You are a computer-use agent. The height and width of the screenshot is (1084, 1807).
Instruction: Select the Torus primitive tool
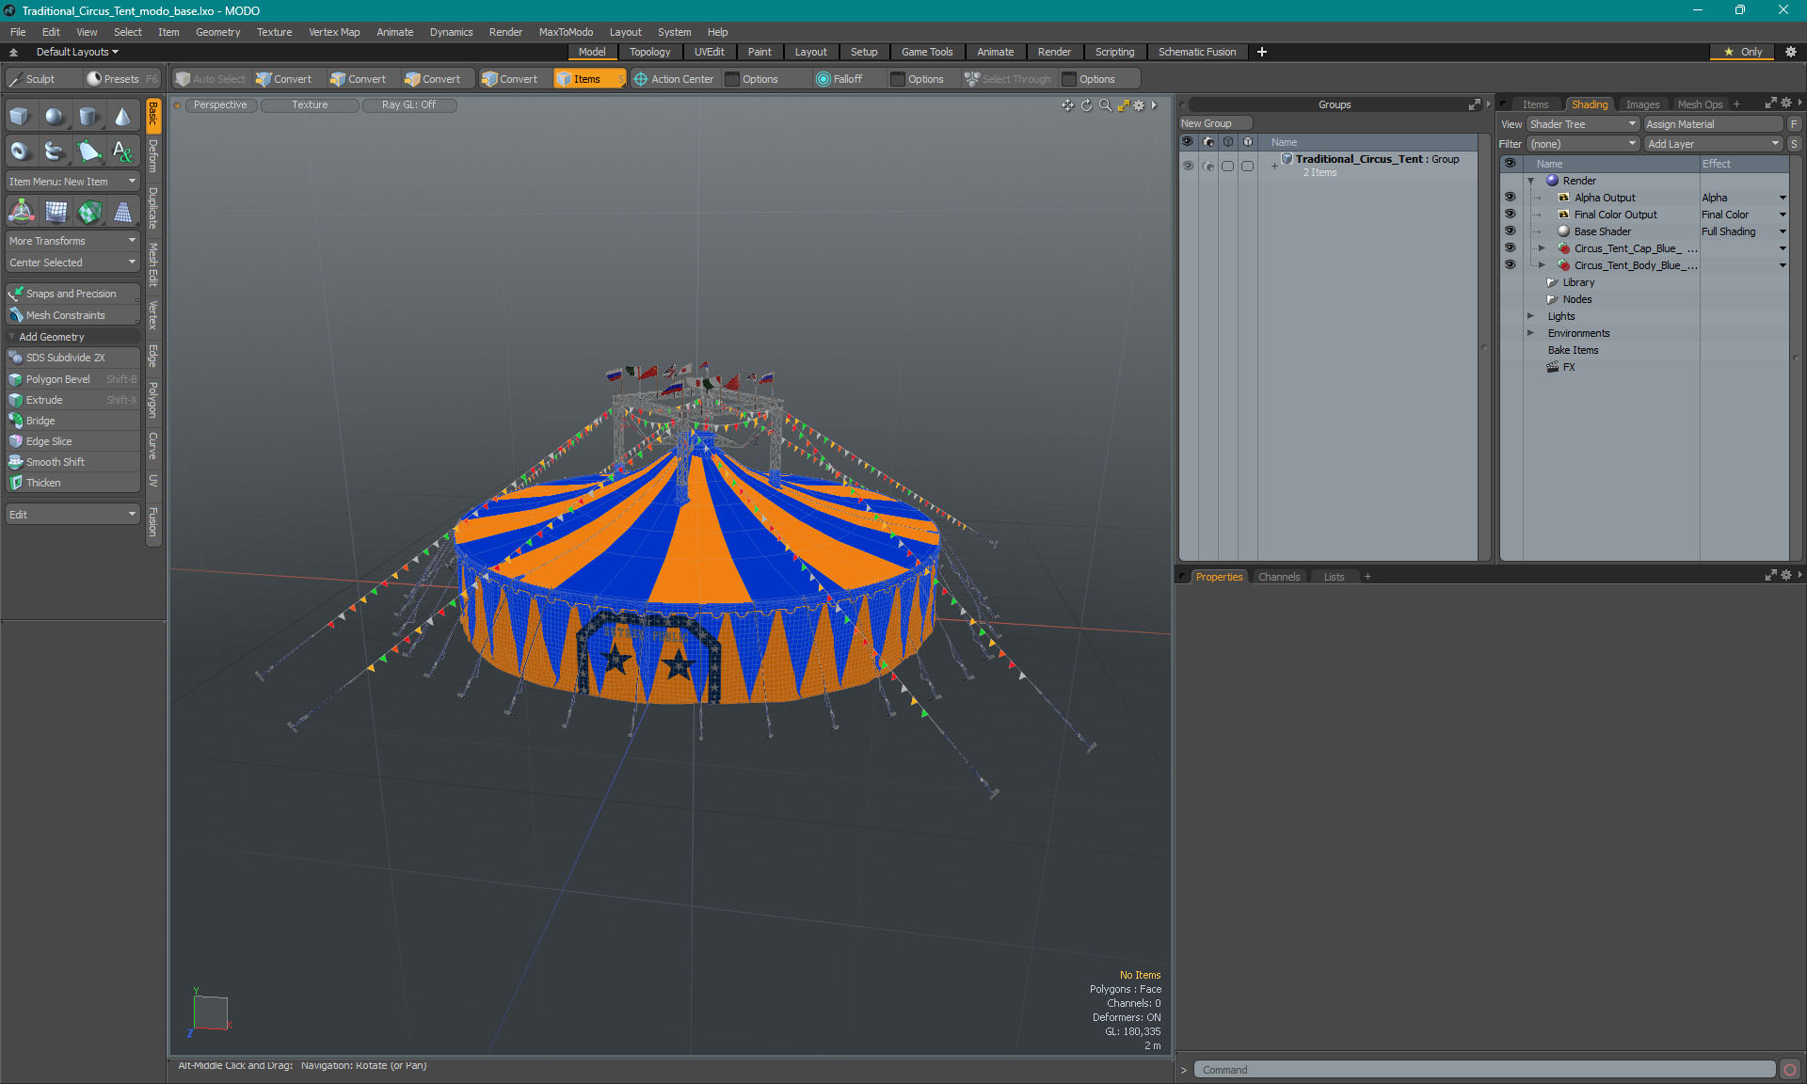click(20, 151)
